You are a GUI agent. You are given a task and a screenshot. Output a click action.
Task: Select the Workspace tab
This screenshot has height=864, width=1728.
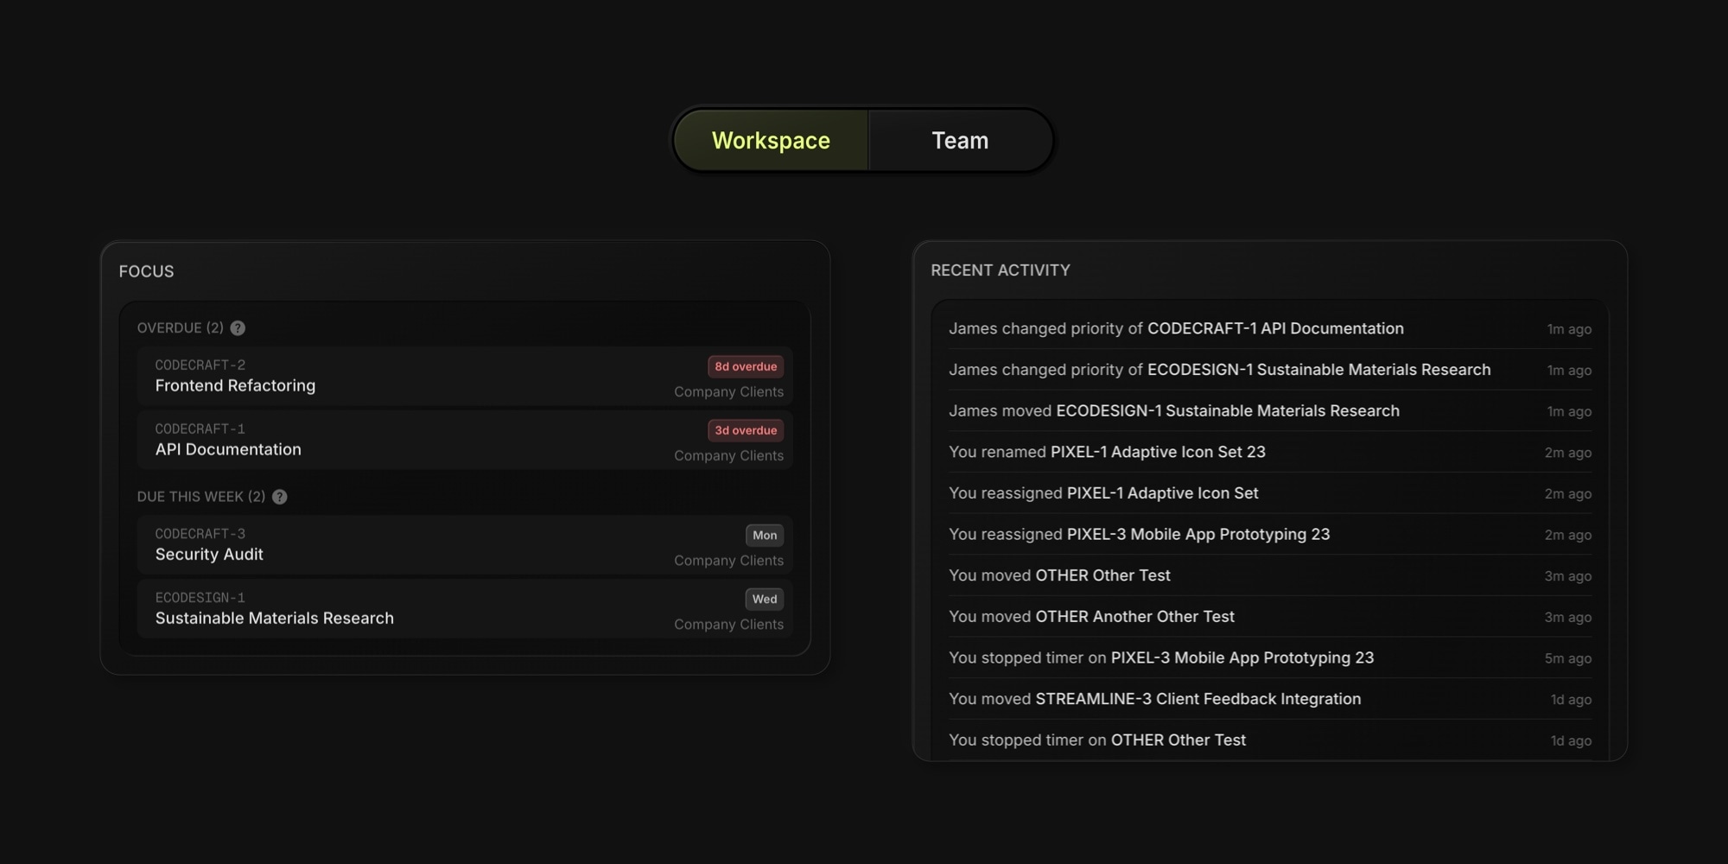[770, 140]
